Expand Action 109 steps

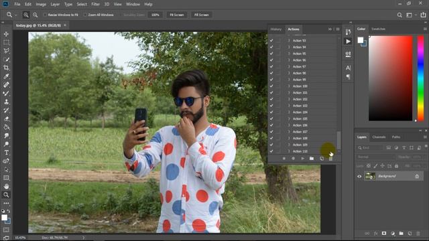(x=289, y=145)
